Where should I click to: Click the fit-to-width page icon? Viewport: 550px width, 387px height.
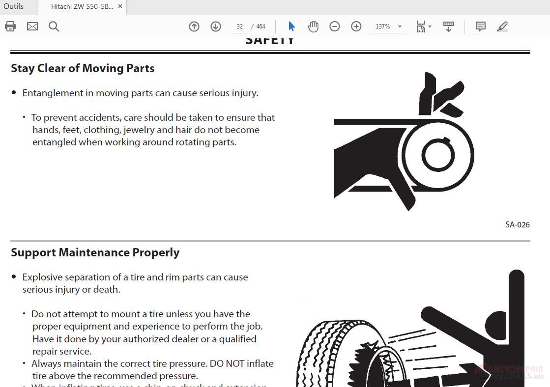(420, 26)
